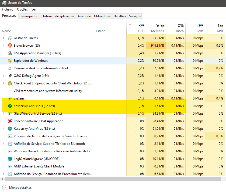Sort by the CPU column header
Image resolution: width=226 pixels, height=192 pixels.
coord(136,29)
